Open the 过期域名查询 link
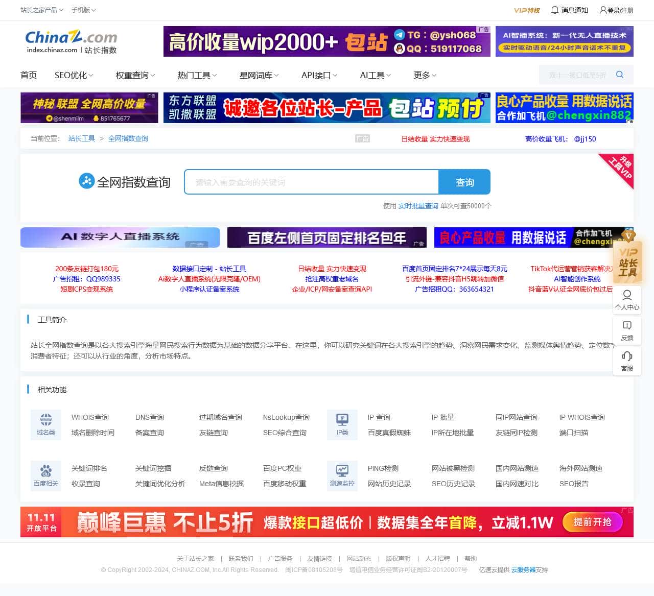654x596 pixels. [x=221, y=417]
